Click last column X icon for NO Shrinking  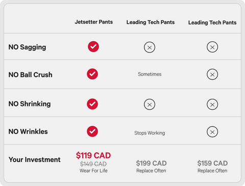click(212, 104)
